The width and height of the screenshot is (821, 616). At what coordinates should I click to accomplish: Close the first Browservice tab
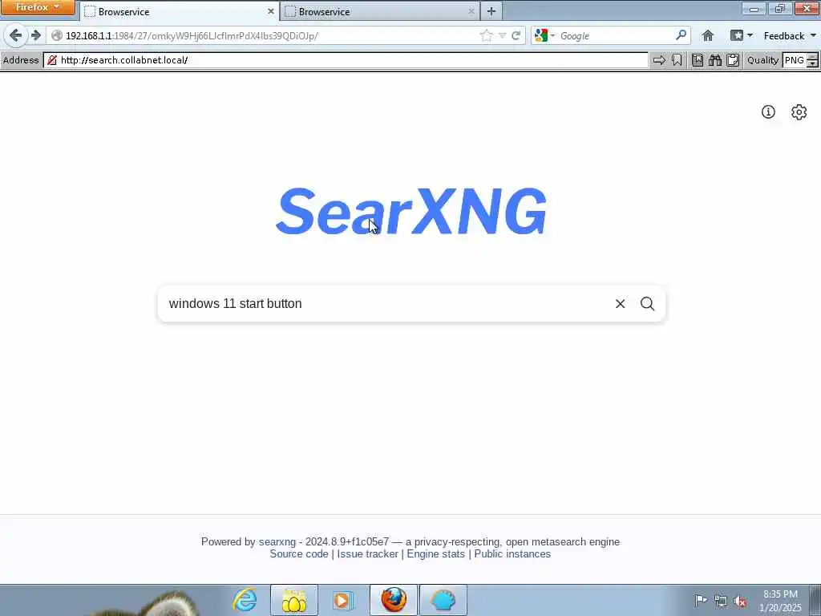point(271,11)
